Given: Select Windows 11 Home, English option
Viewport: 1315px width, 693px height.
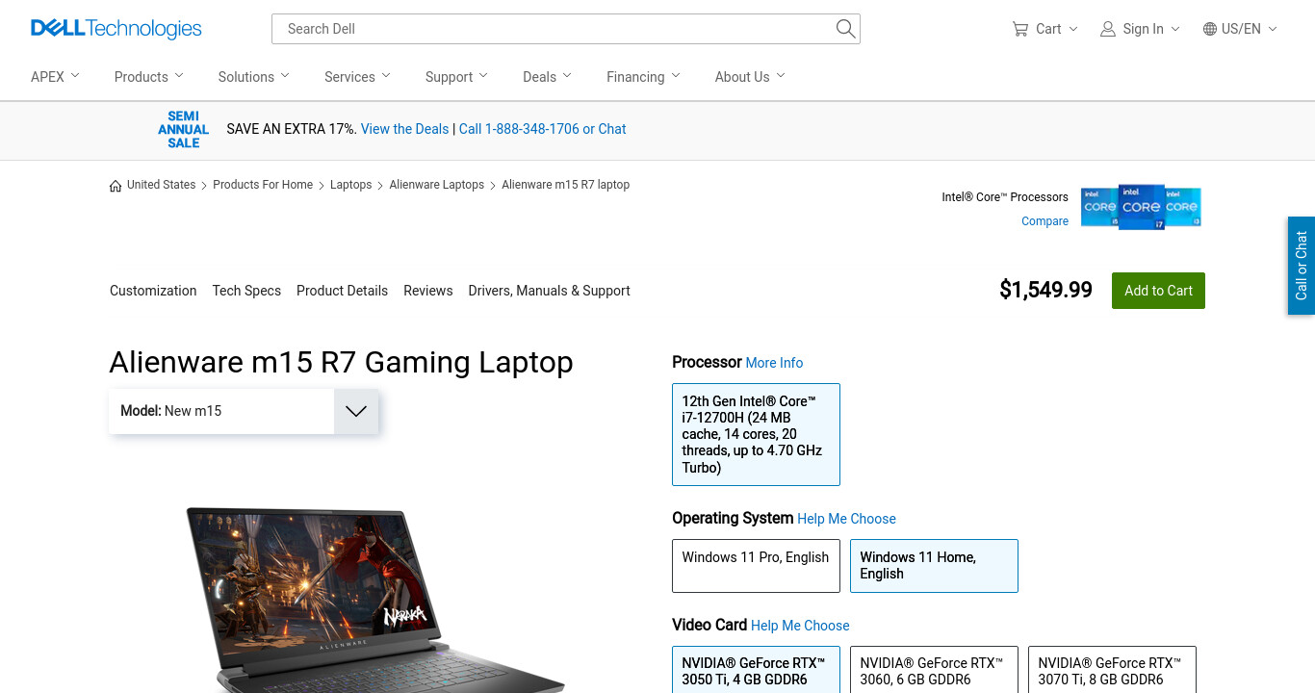Looking at the screenshot, I should click(934, 566).
